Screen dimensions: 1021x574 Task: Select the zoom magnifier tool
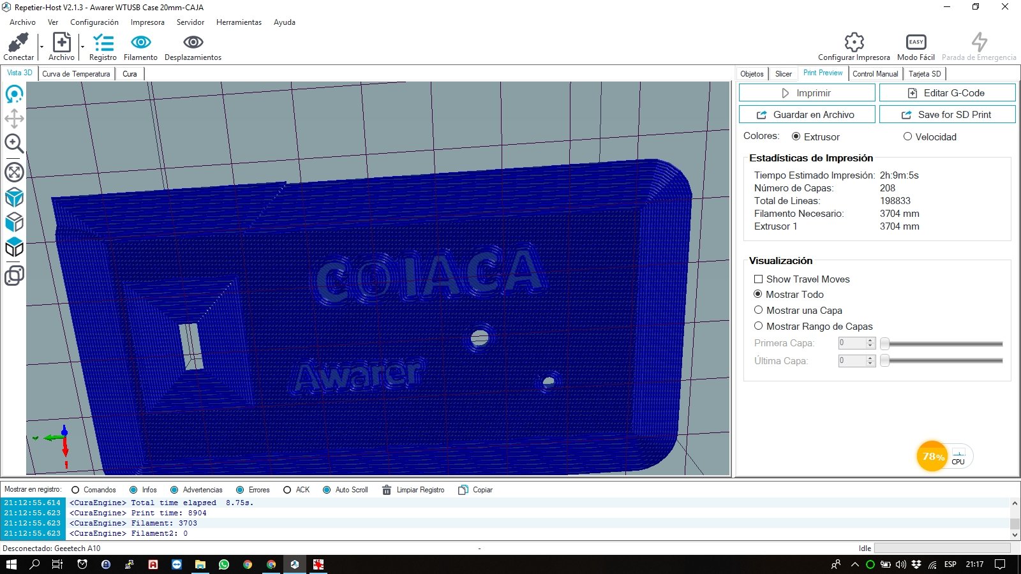click(14, 143)
